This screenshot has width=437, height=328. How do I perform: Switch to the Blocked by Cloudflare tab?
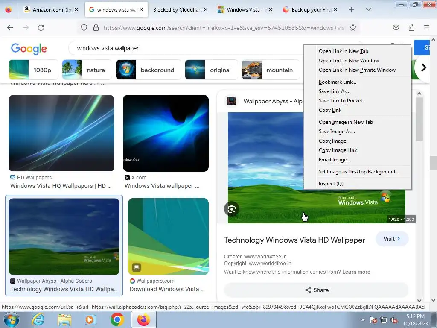pyautogui.click(x=181, y=9)
